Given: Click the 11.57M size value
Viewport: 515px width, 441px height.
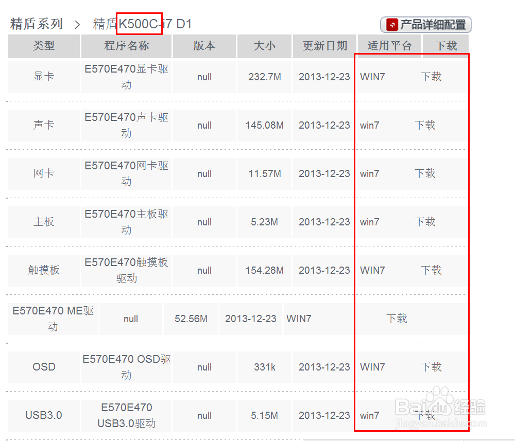Looking at the screenshot, I should tap(264, 173).
